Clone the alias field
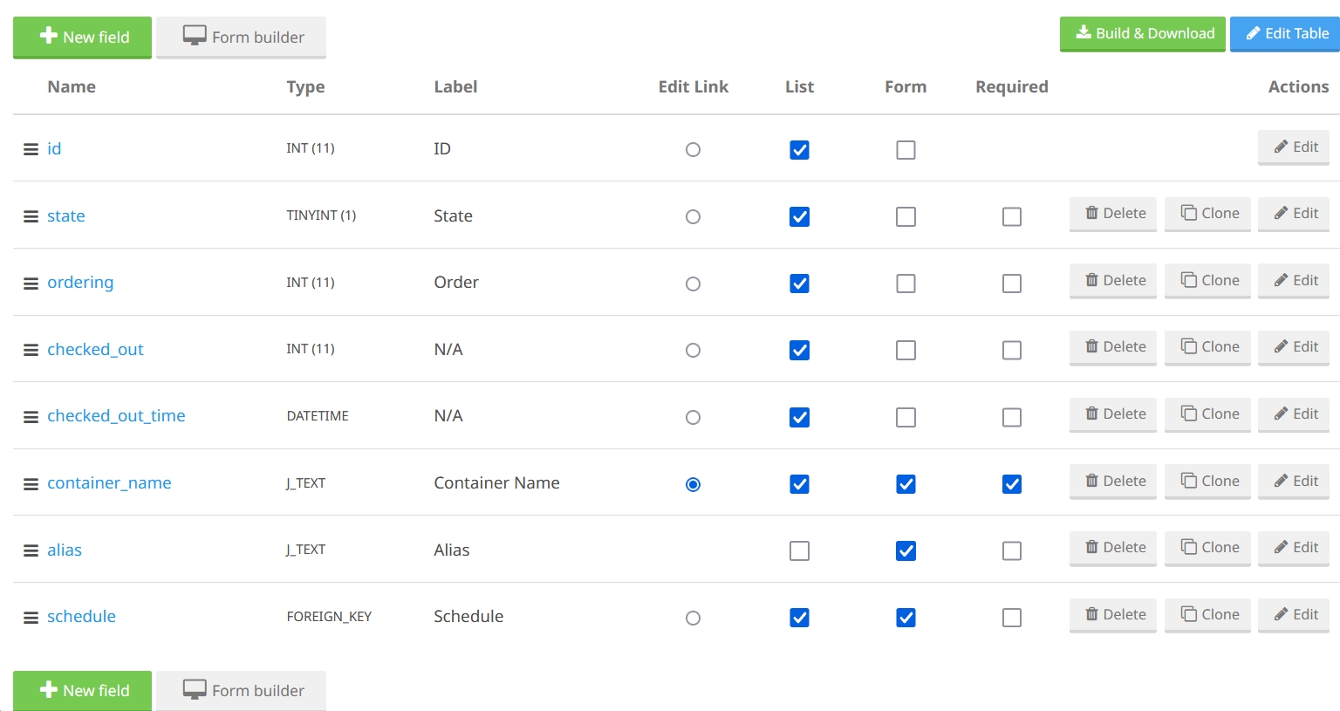 [1207, 548]
